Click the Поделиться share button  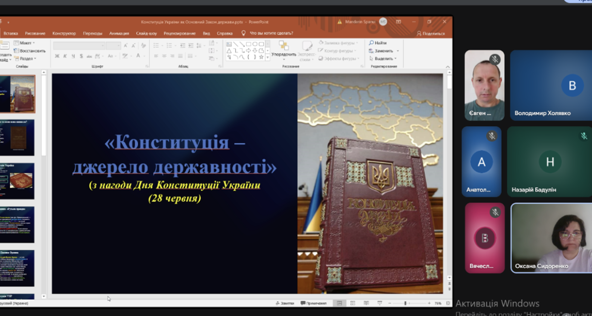point(431,34)
